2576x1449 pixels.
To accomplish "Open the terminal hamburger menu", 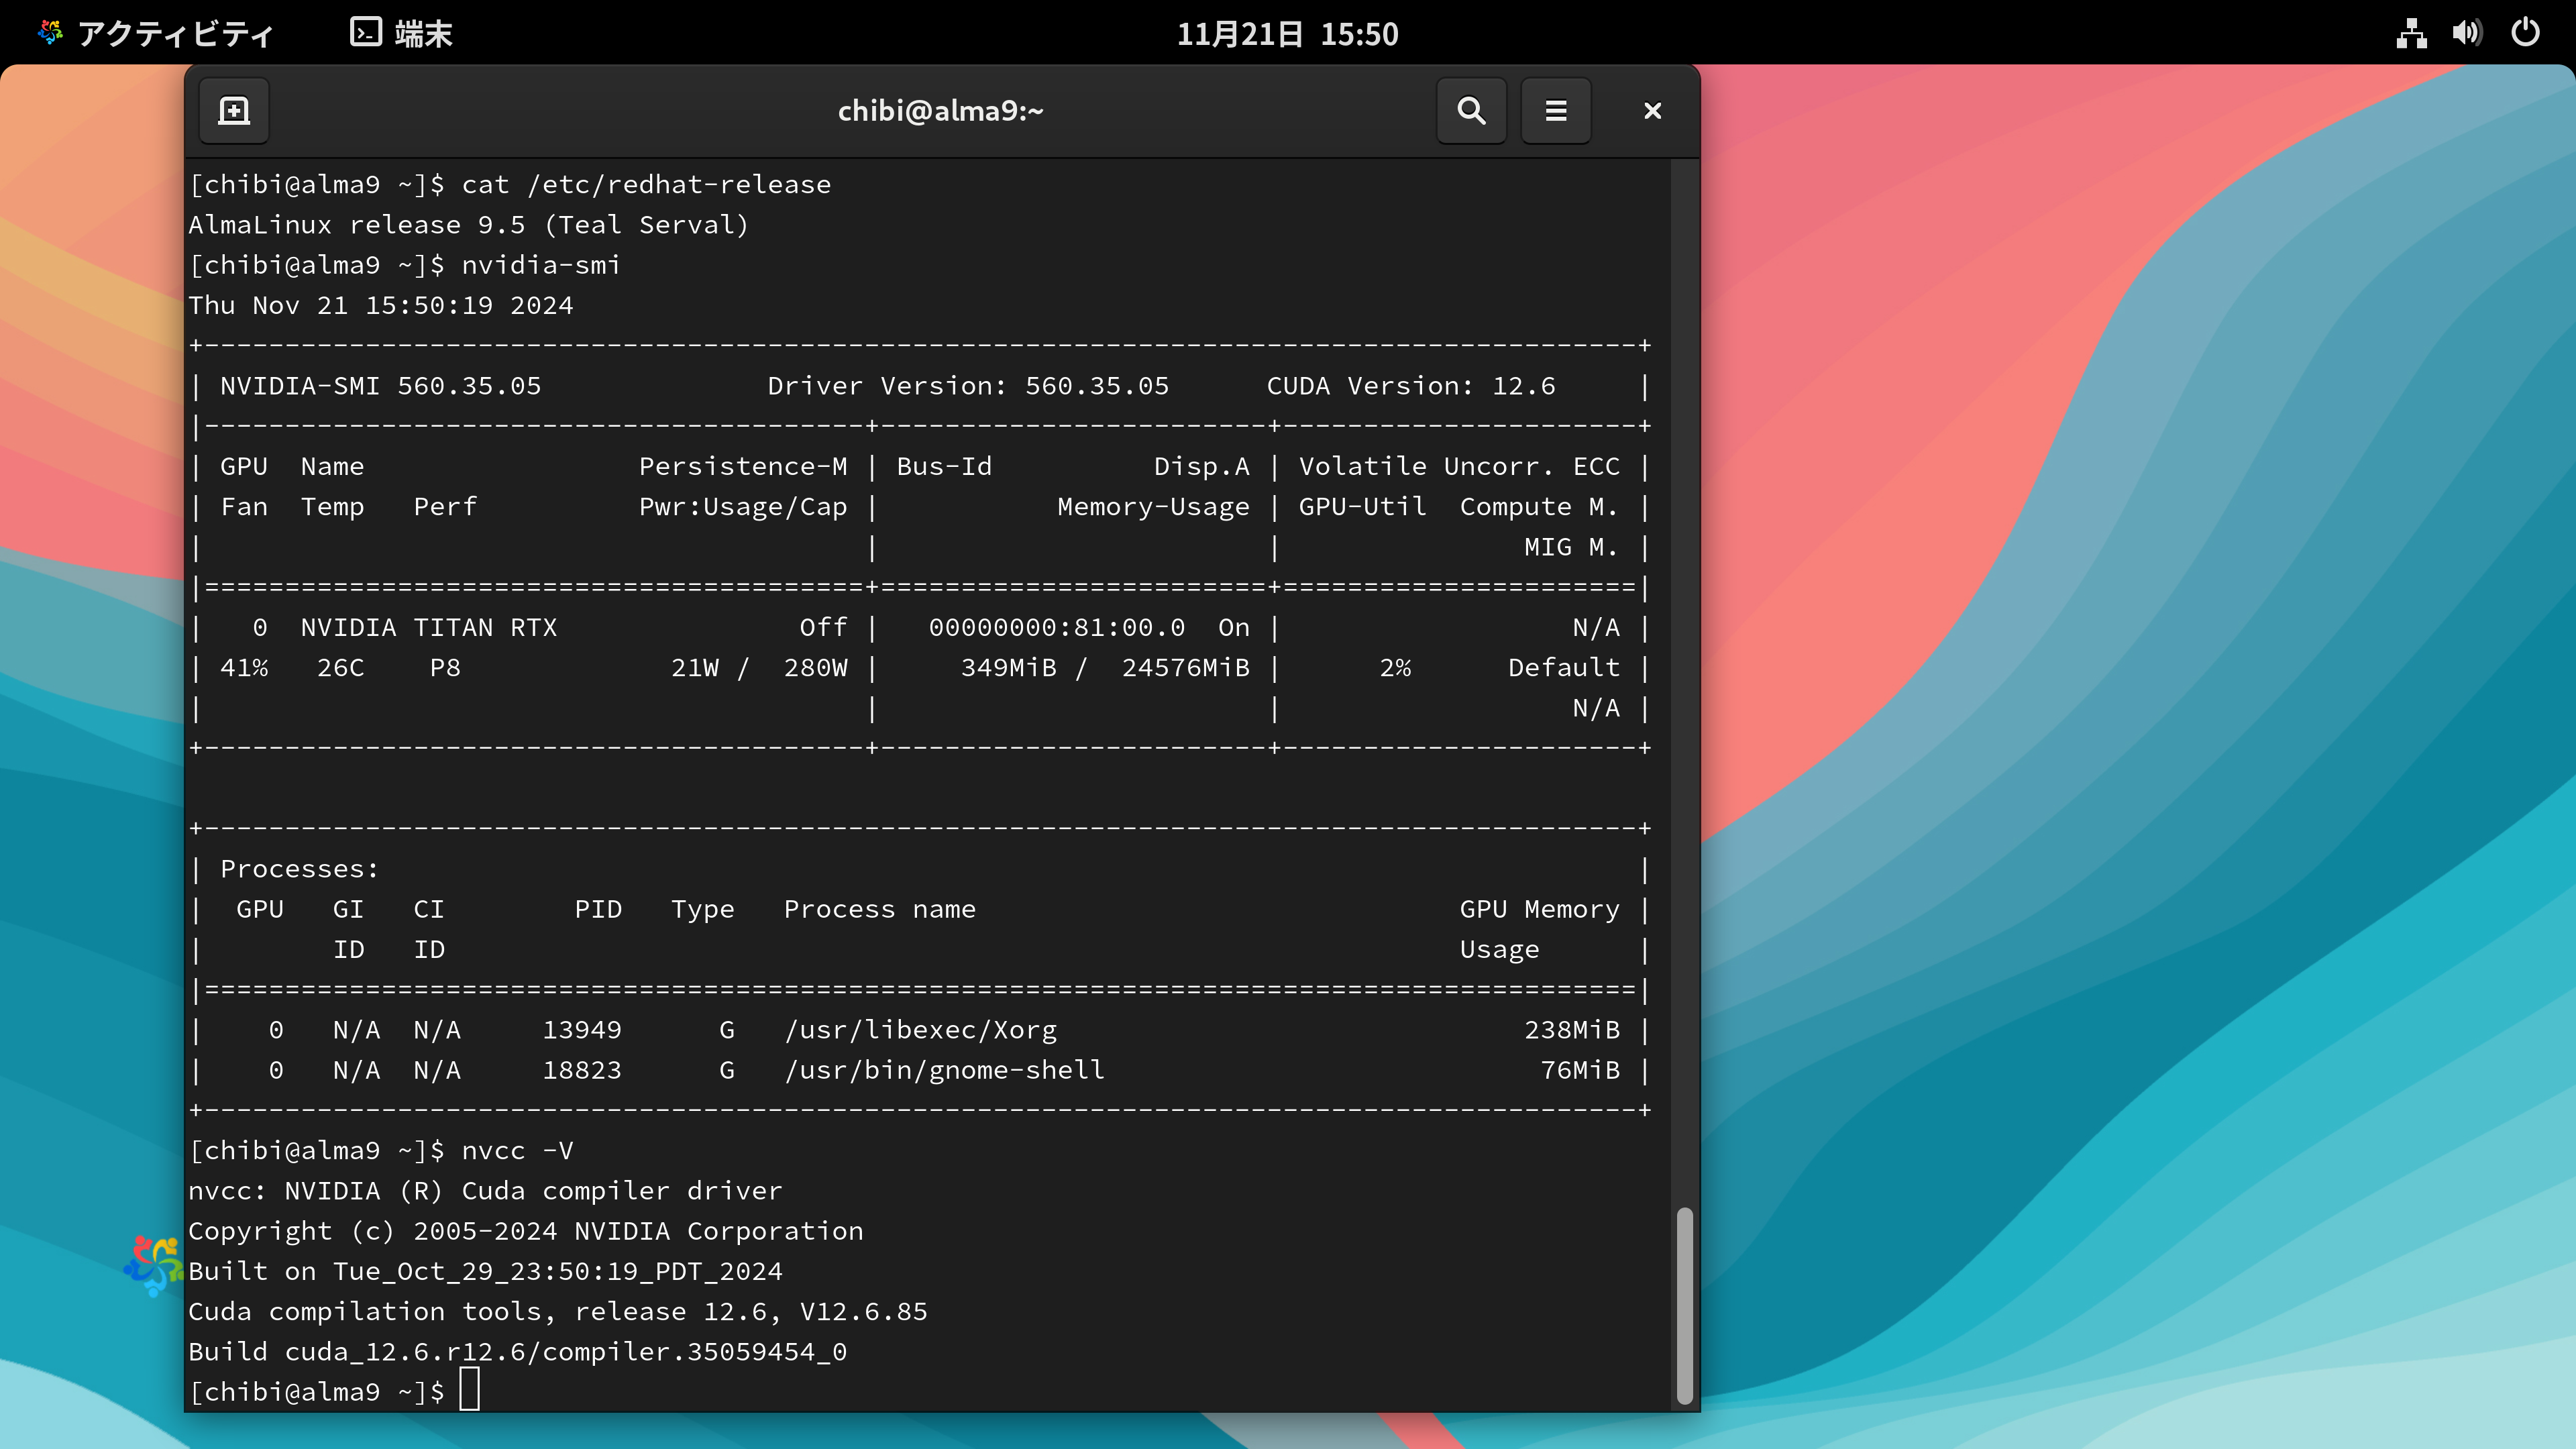I will coord(1556,110).
